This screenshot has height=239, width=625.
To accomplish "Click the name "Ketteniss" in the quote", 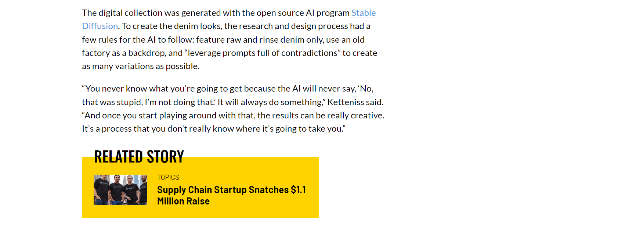I will pyautogui.click(x=345, y=102).
